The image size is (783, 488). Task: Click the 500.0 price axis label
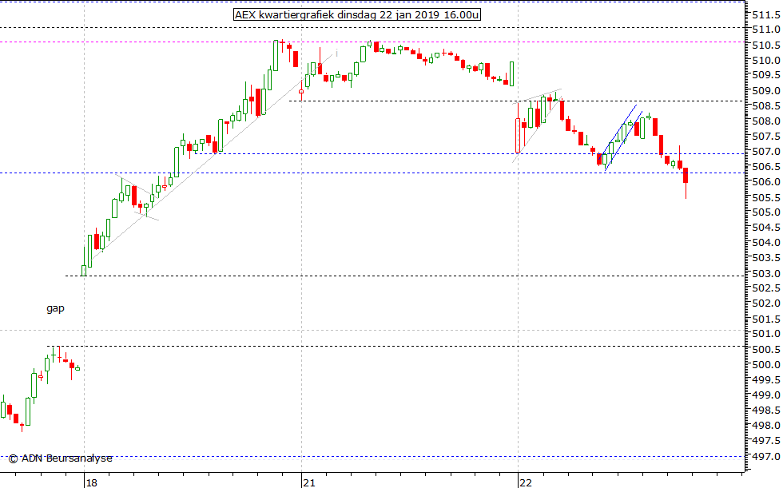coord(766,365)
